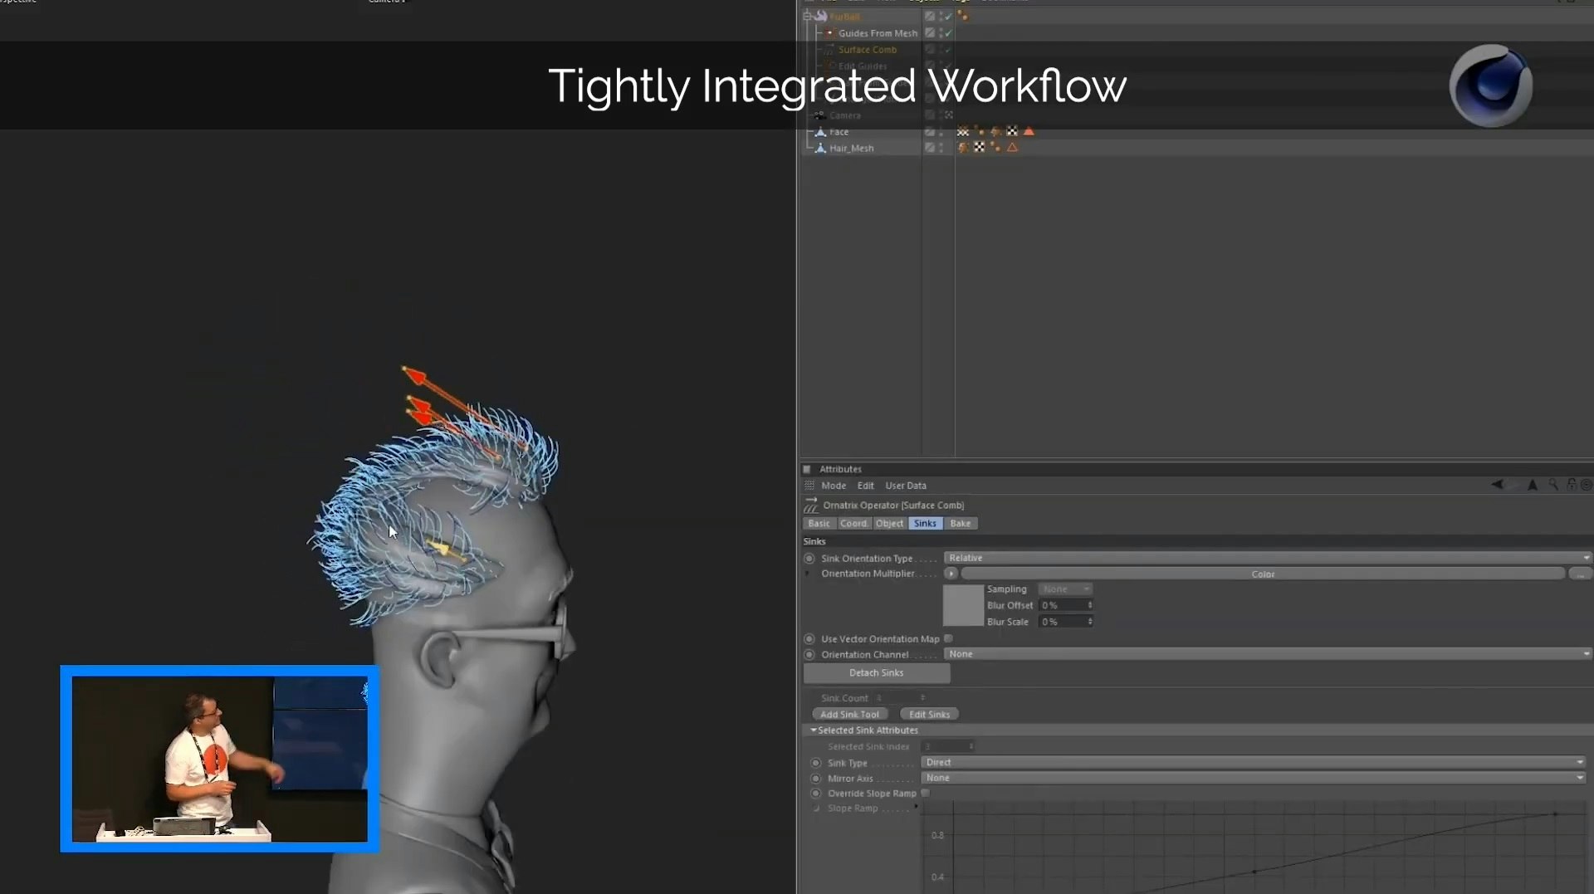
Task: Click the right endpoint of the slope ramp curve
Action: (x=1555, y=814)
